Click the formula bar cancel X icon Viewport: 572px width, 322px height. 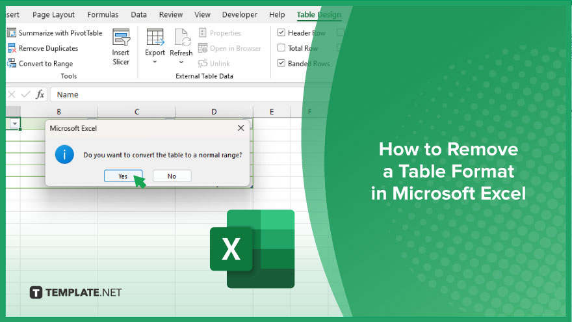pos(12,94)
